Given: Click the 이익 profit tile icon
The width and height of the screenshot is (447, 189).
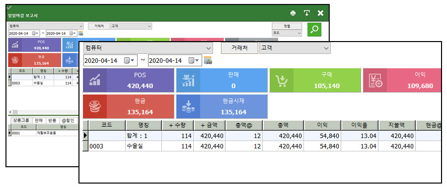Looking at the screenshot, I should pyautogui.click(x=375, y=80).
